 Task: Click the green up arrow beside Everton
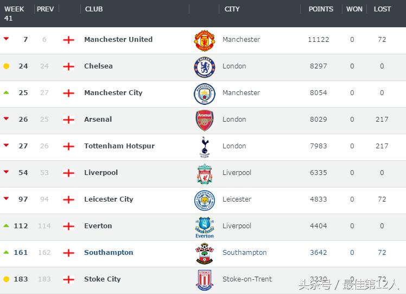[7, 226]
